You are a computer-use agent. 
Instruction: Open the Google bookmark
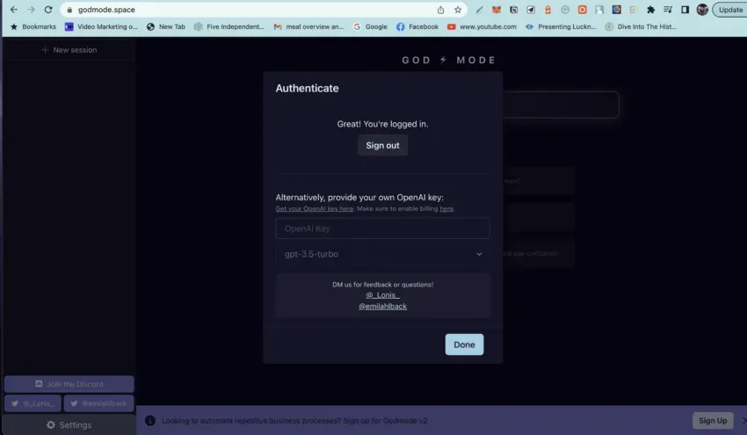[370, 26]
